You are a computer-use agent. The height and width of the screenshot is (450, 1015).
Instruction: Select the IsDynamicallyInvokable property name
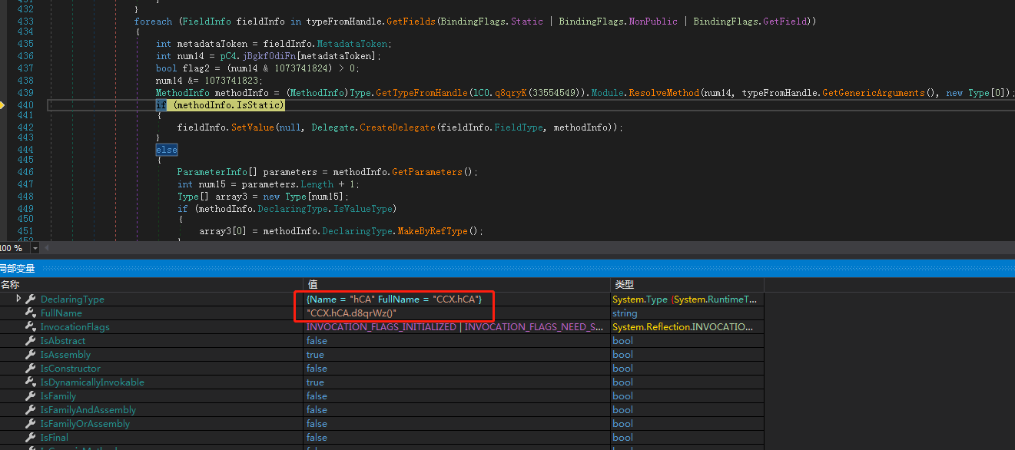pyautogui.click(x=92, y=382)
